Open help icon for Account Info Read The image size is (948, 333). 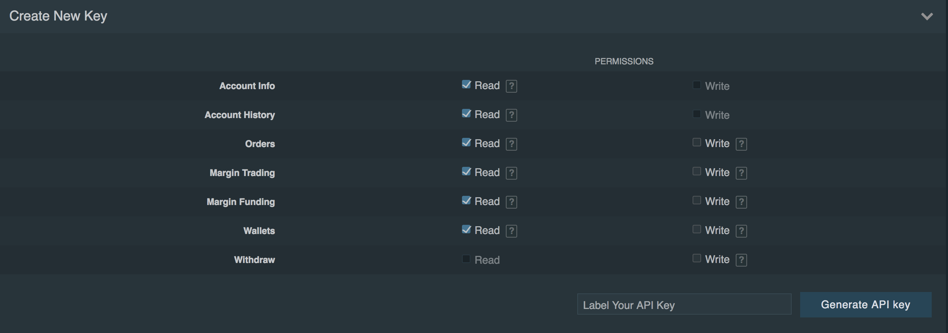click(x=511, y=86)
